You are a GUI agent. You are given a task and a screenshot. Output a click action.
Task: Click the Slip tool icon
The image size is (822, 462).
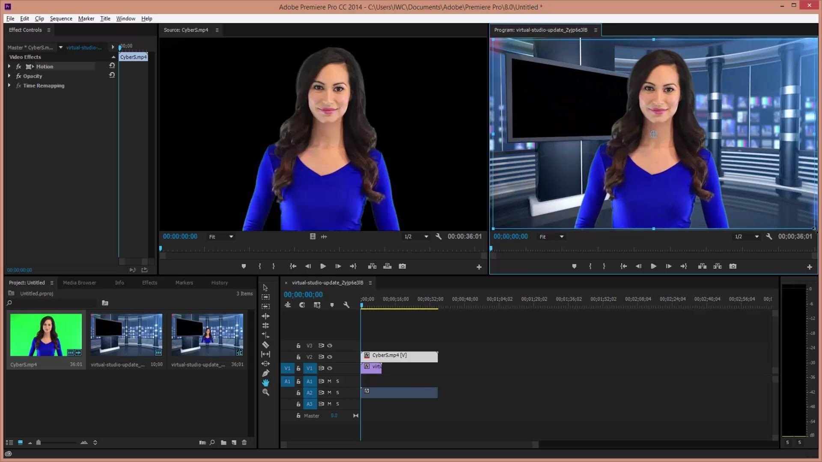pos(265,354)
